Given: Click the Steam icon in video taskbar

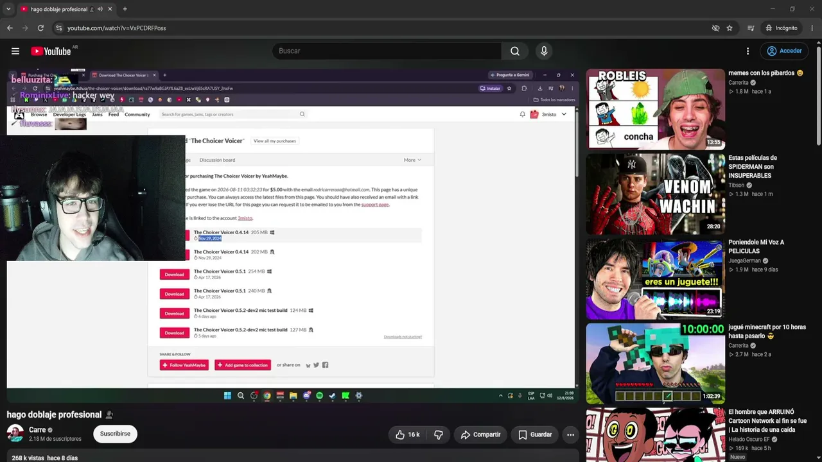Looking at the screenshot, I should coord(332,396).
